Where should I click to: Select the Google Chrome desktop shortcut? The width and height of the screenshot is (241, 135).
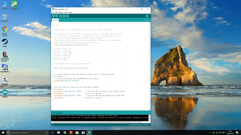[5, 31]
